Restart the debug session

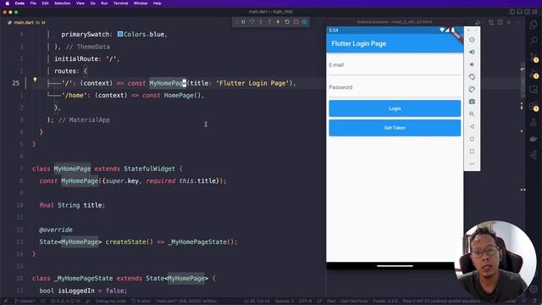(x=287, y=22)
